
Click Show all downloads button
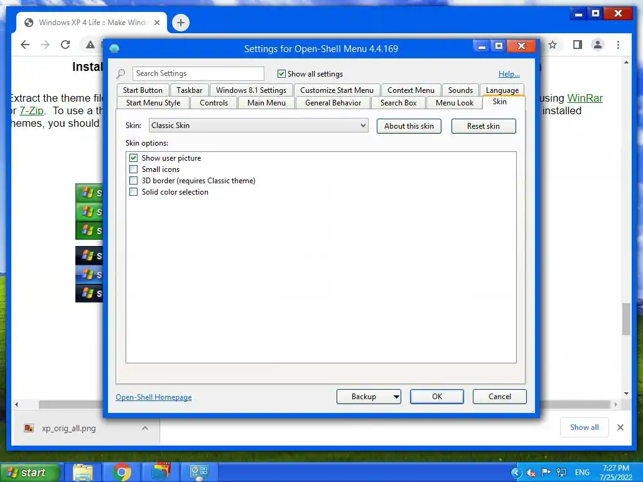tap(585, 427)
